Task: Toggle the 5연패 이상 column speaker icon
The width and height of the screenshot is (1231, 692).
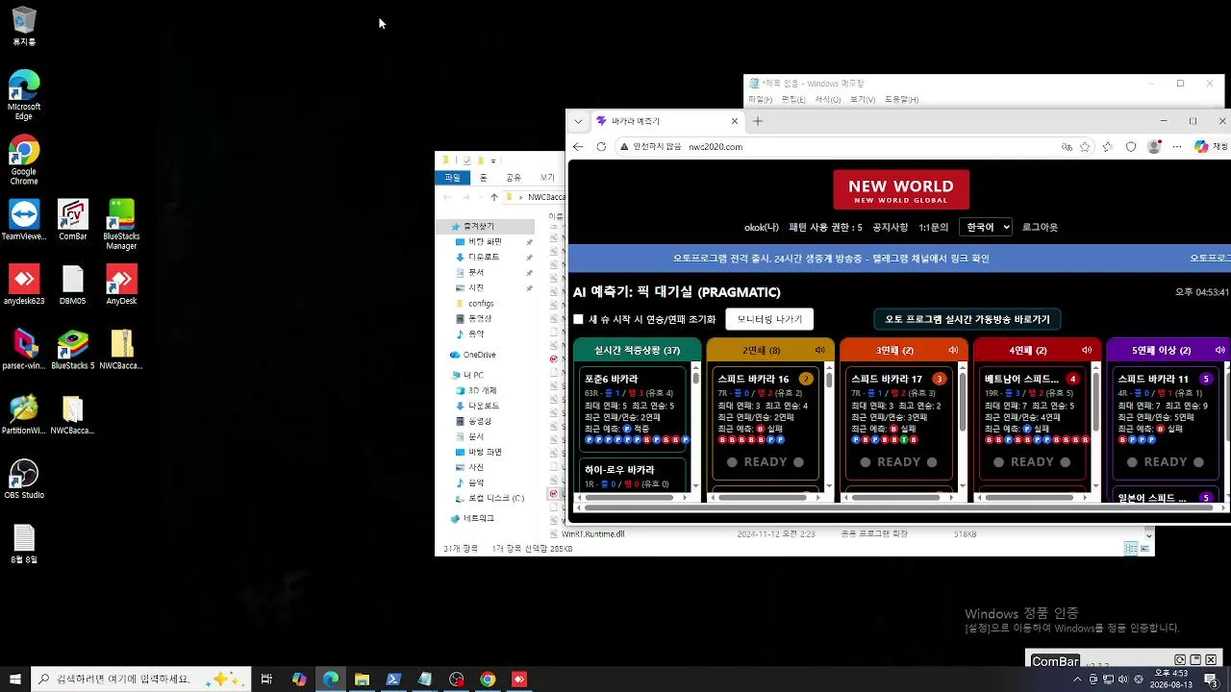Action: pos(1220,350)
